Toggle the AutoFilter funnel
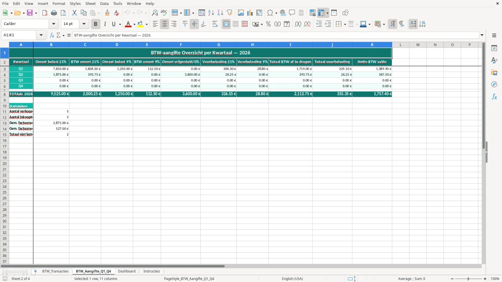502x282 pixels. (230, 13)
